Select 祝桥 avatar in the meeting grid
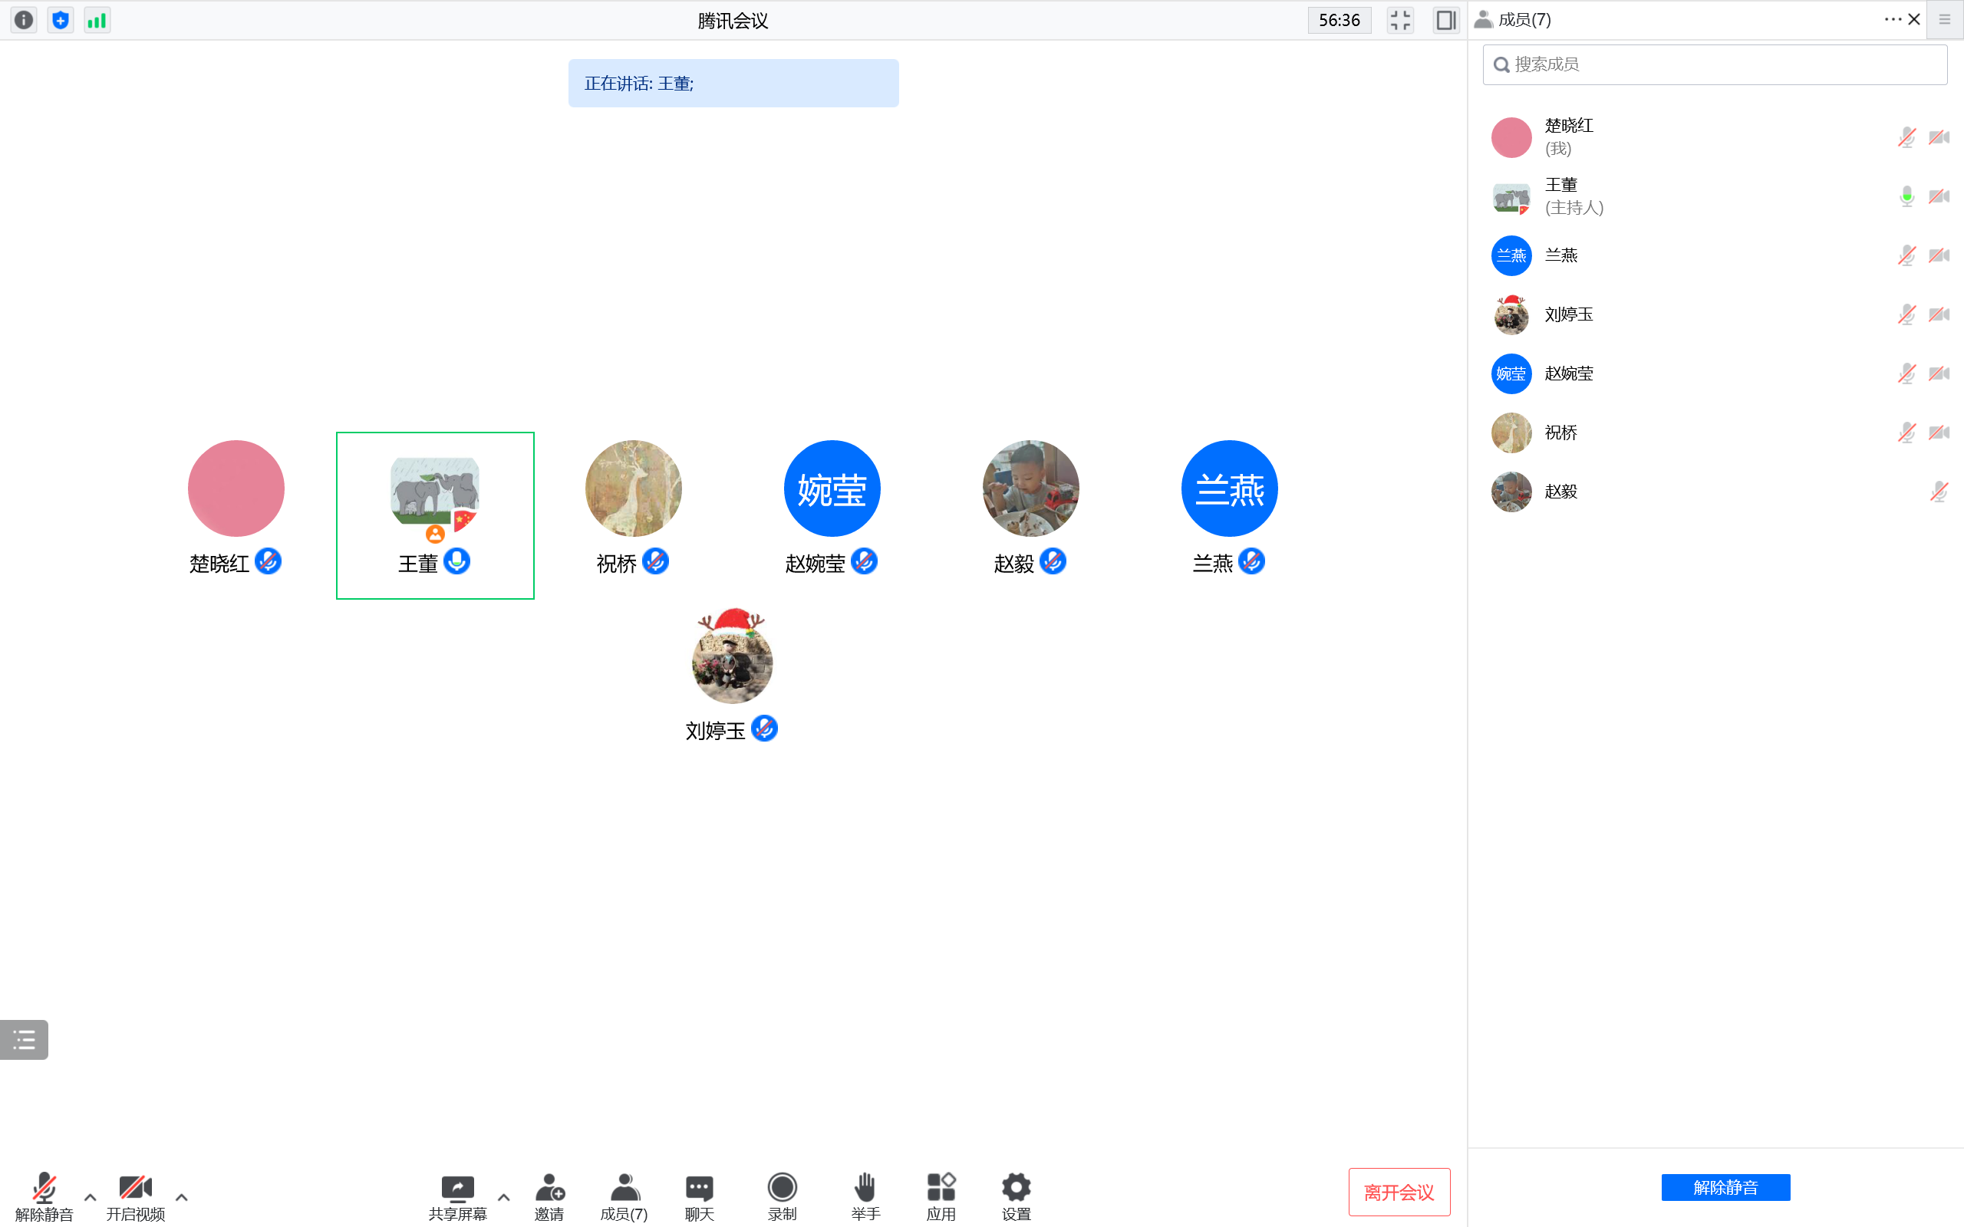 point(633,488)
